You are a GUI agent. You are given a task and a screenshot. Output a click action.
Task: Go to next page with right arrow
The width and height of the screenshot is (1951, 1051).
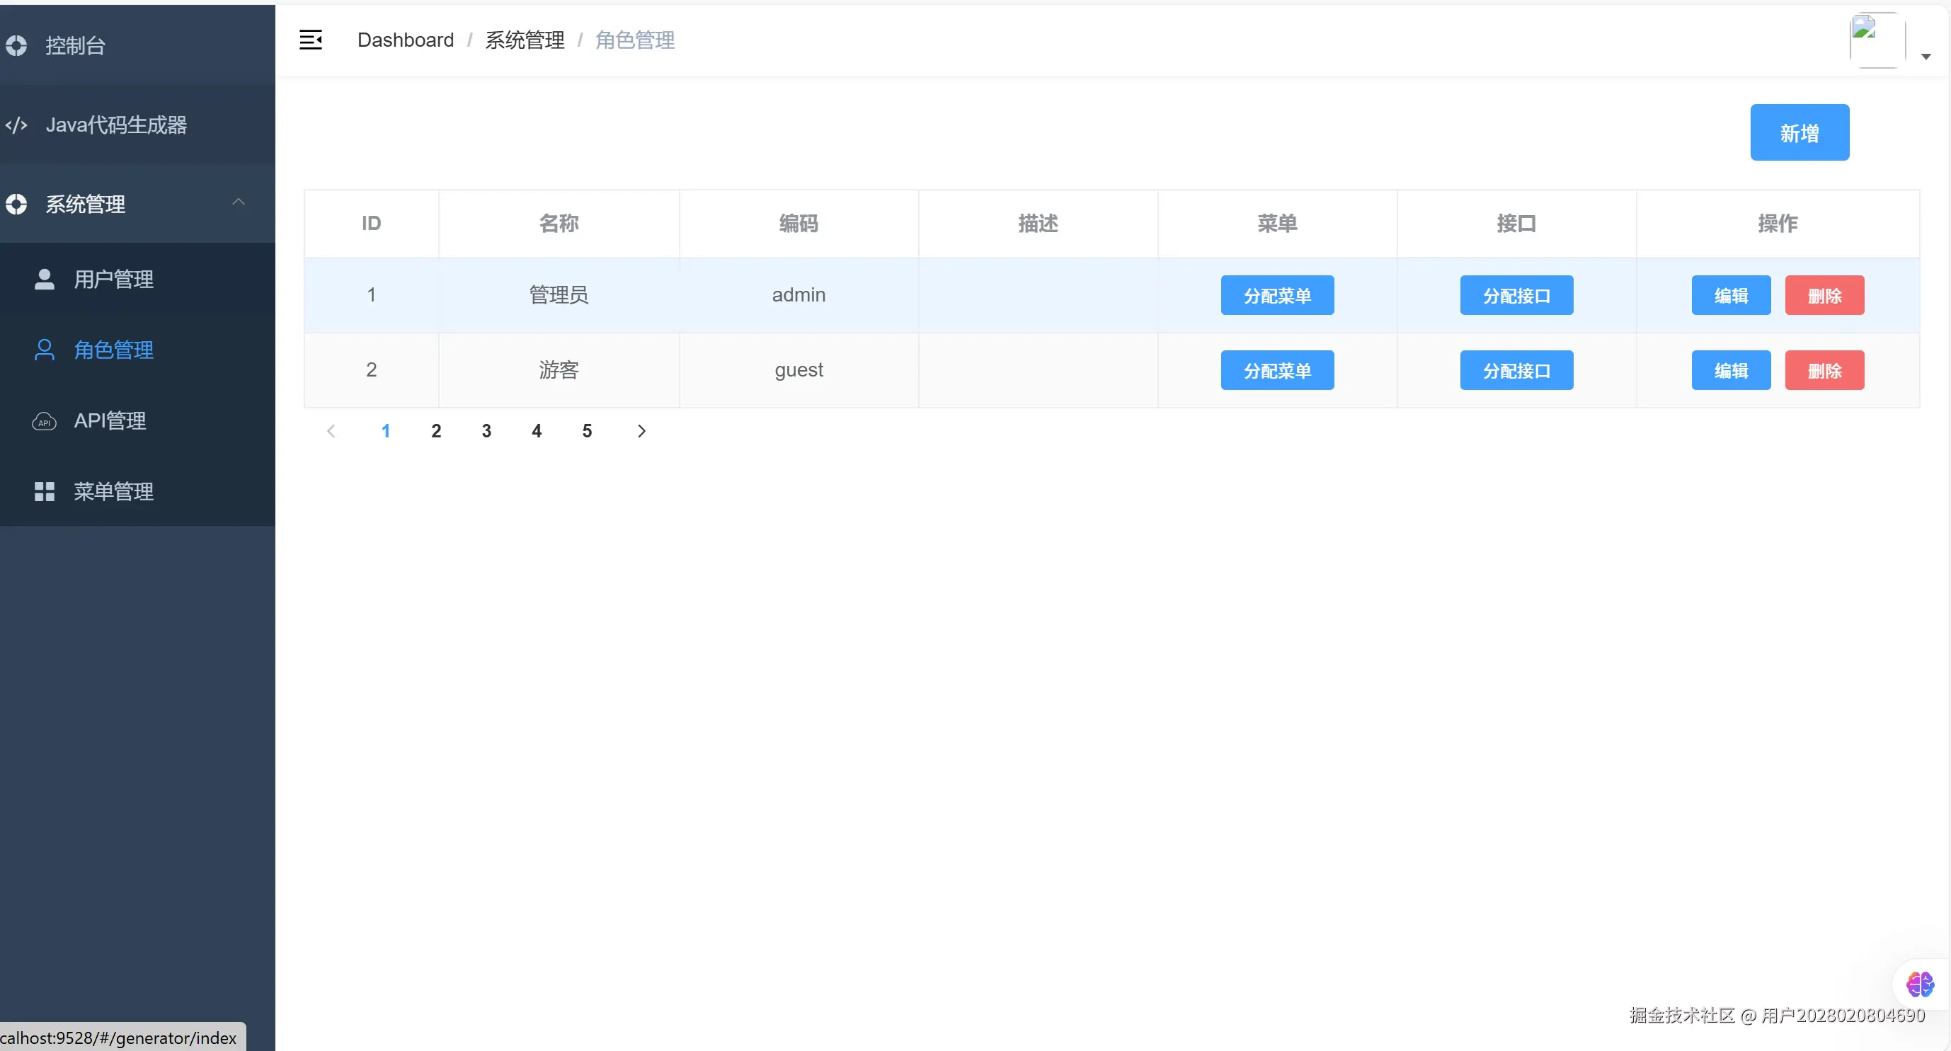coord(641,431)
